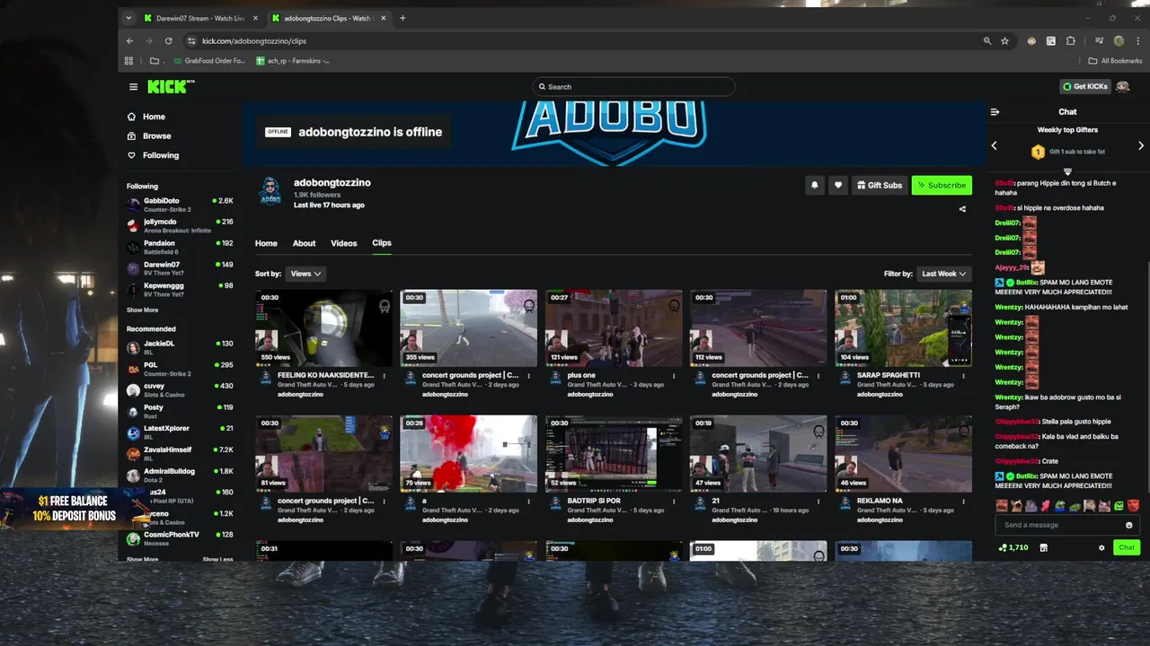Open the emoji picker in message box
Screen dimensions: 1150x646
click(1129, 525)
